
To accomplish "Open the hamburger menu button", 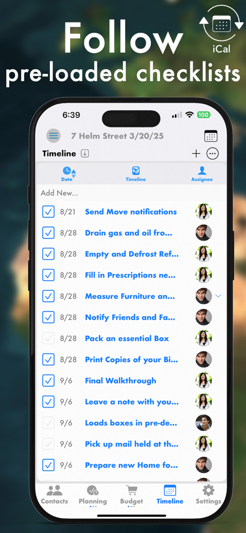I will pos(54,136).
